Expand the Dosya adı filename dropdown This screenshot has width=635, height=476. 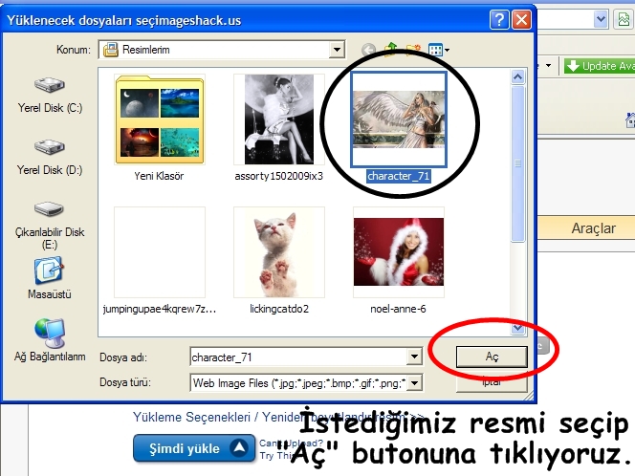tap(414, 357)
